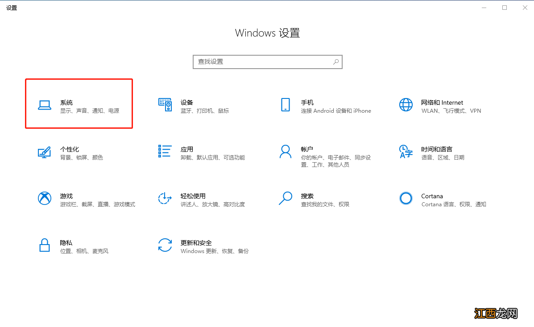Click the 搜索 title text

click(x=307, y=196)
